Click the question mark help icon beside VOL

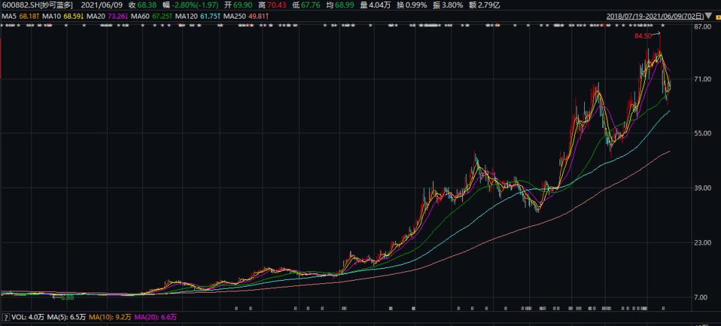(6, 317)
